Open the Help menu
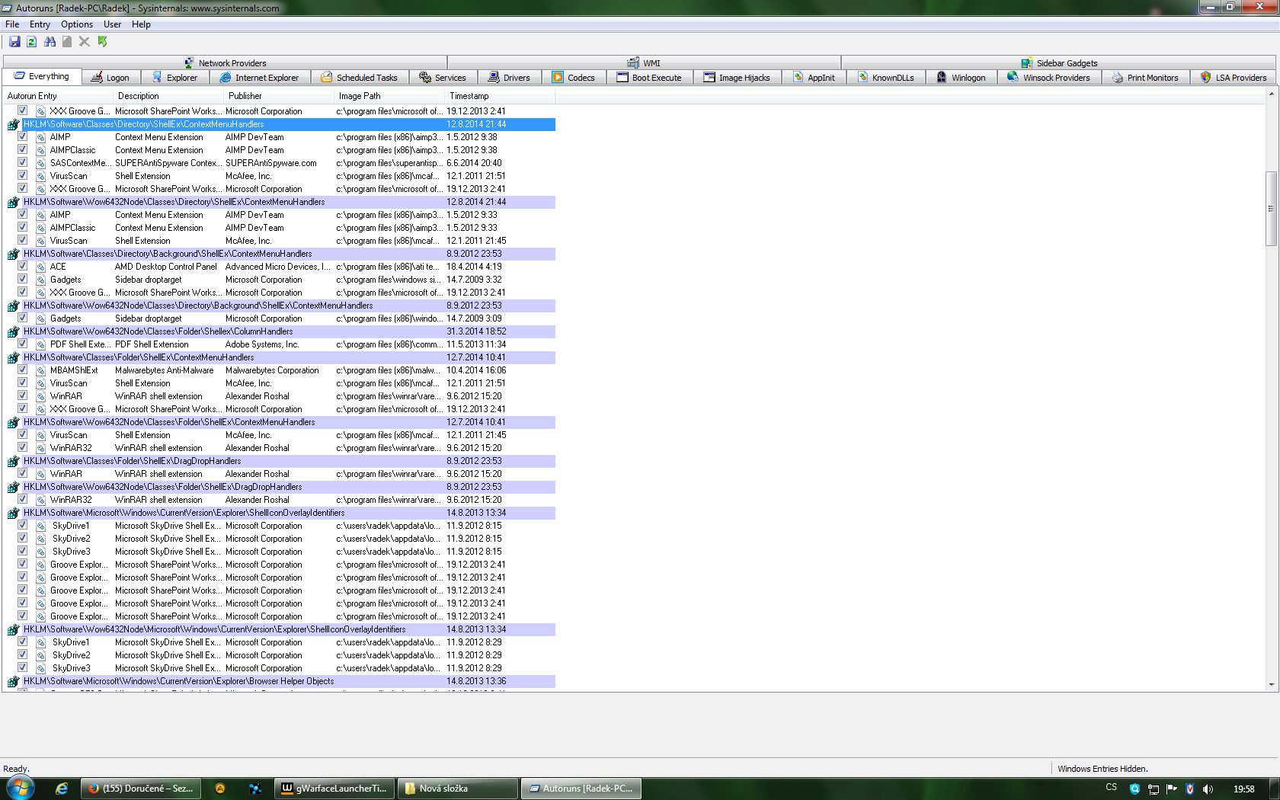This screenshot has width=1280, height=800. click(141, 24)
